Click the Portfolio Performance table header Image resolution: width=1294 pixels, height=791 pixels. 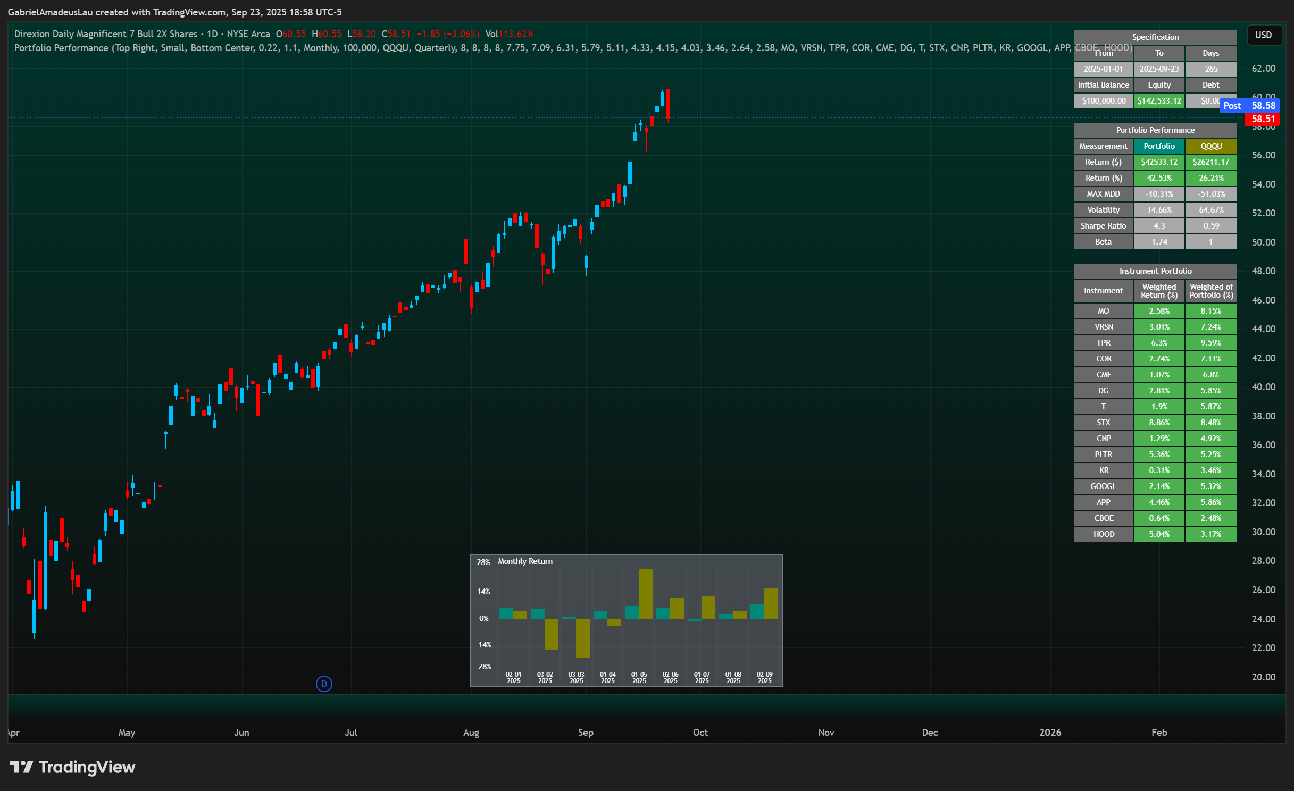coord(1155,130)
